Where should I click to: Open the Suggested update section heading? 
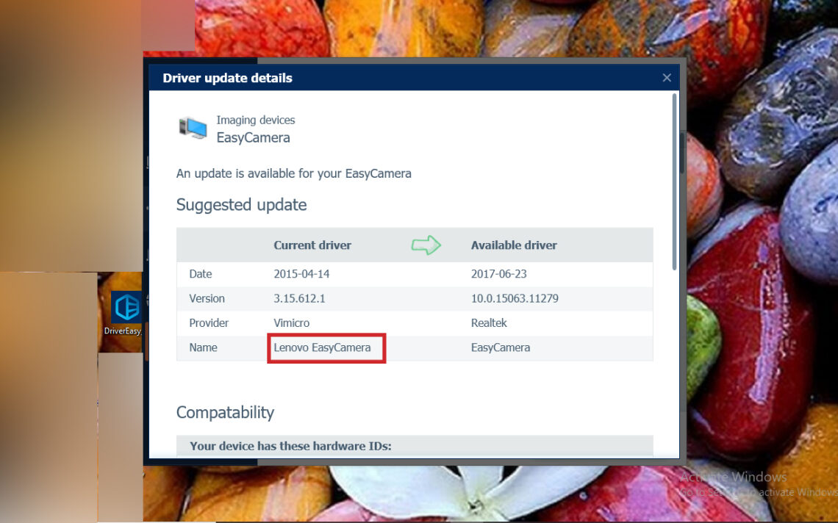pyautogui.click(x=241, y=204)
